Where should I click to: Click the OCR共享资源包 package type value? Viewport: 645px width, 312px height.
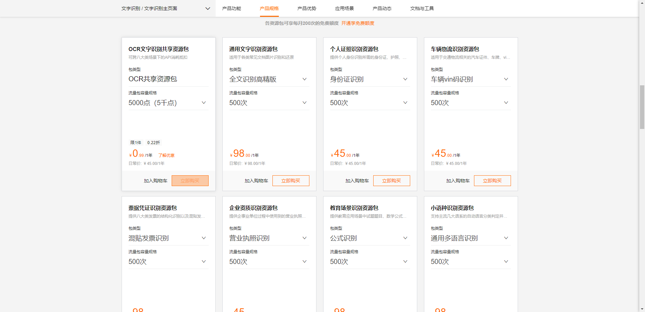(x=153, y=79)
